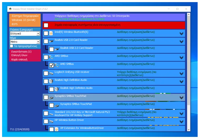200x139 pixels.
Task: Expand the Standard 101/102-Key keyboard chevron
Action: [x=181, y=114]
